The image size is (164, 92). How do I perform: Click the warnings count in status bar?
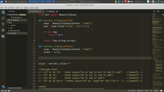tap(6, 91)
